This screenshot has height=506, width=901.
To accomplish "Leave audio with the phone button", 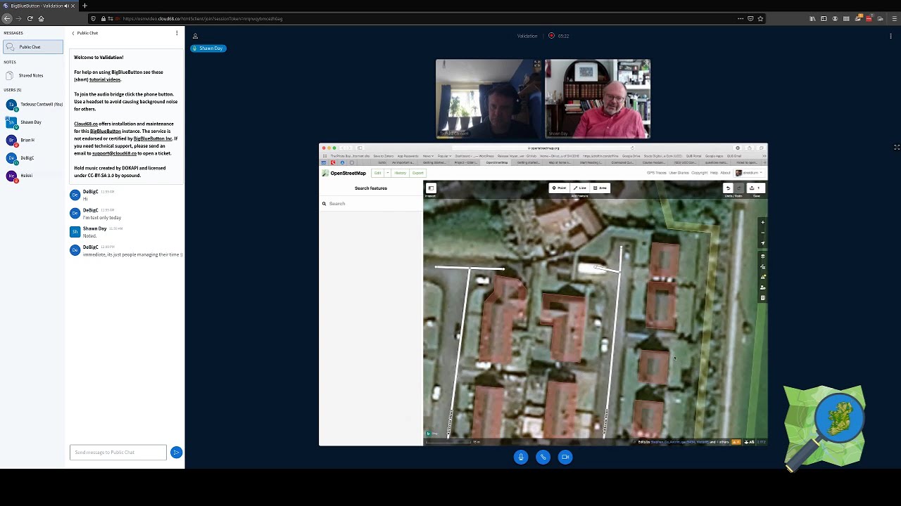I will [x=543, y=457].
